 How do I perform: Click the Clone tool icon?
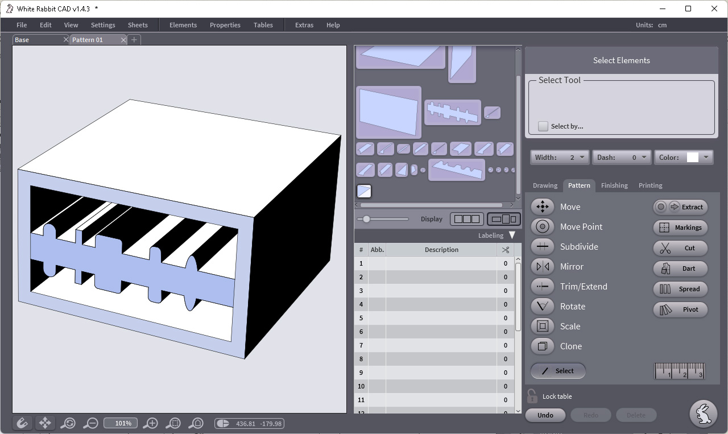[x=542, y=346]
